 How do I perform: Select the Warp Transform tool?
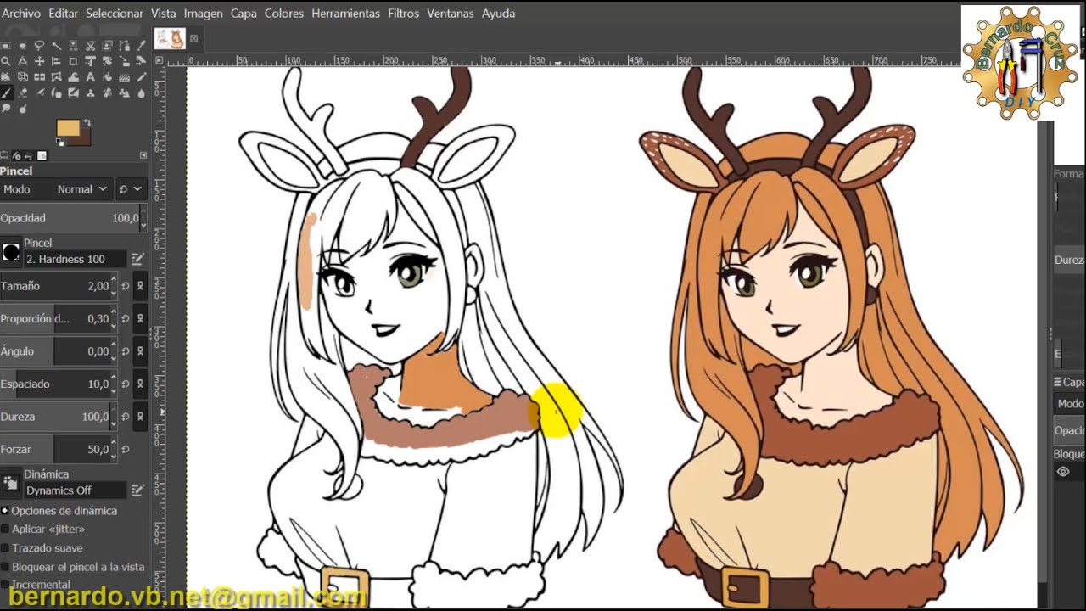73,77
